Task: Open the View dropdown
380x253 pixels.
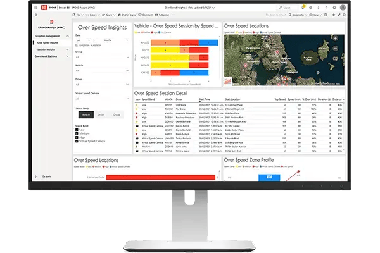Action: click(315, 15)
